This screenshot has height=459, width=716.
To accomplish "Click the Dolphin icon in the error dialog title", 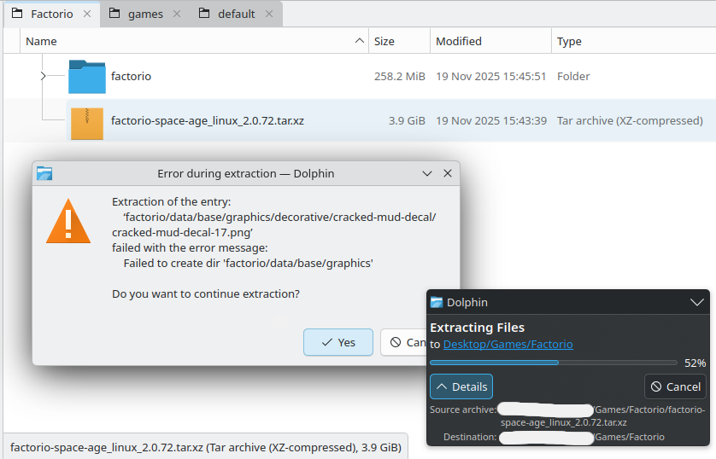I will coord(44,173).
